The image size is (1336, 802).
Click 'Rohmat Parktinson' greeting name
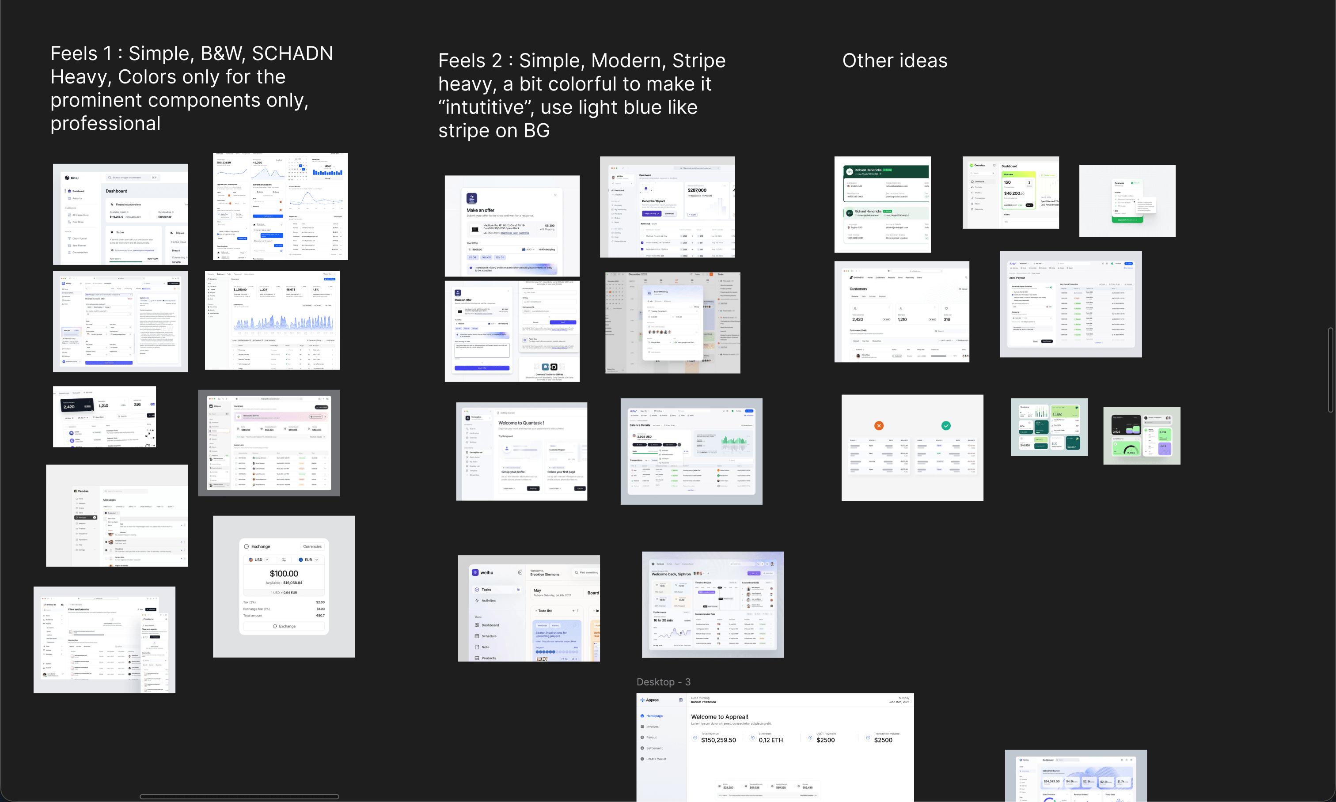703,702
